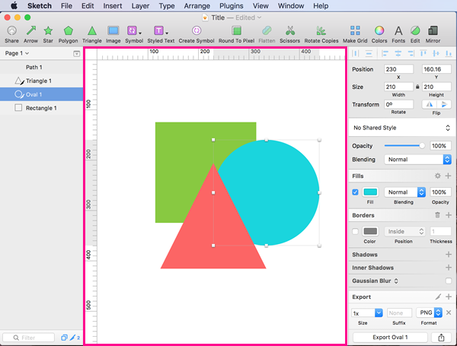
Task: Select the Star shape tool
Action: click(x=48, y=31)
